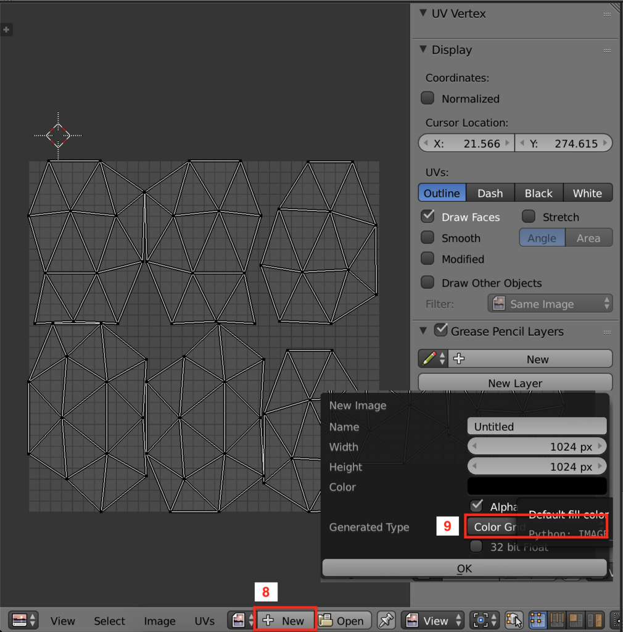Click UV Vertex panel grip handle

click(608, 14)
